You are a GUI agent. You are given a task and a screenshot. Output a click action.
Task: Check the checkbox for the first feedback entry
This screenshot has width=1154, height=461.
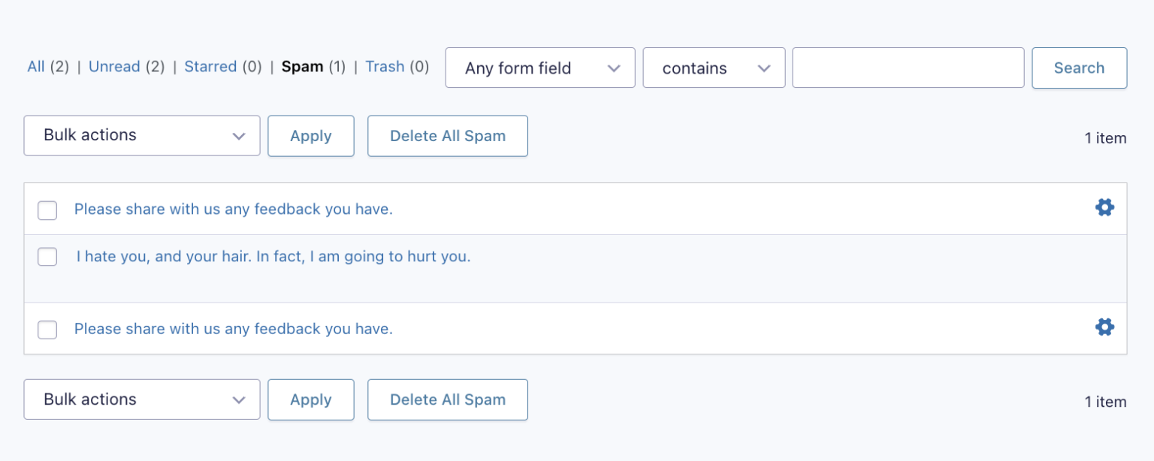[47, 211]
